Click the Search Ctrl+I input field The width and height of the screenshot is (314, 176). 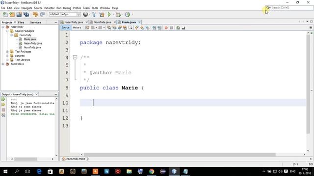292,8
